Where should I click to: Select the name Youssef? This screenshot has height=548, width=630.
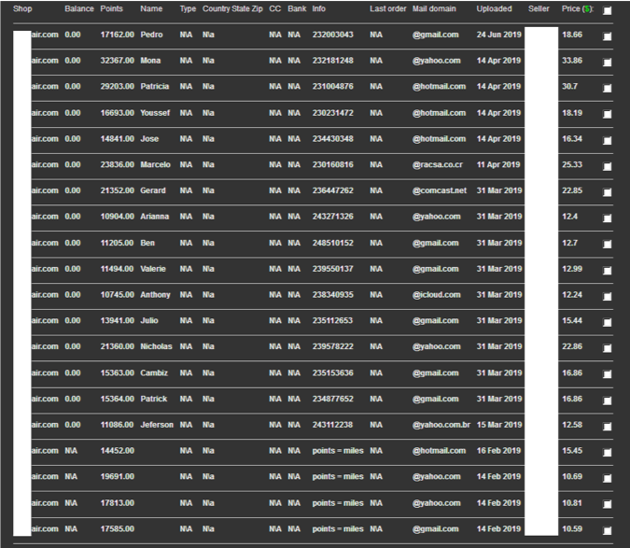(155, 113)
